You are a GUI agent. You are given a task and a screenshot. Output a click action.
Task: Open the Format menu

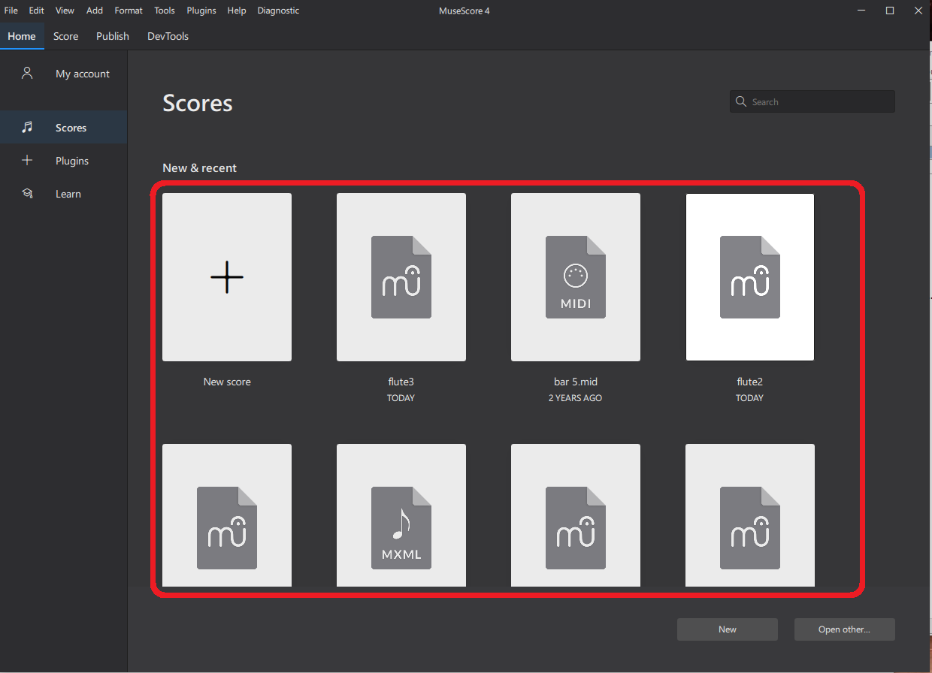pyautogui.click(x=128, y=10)
